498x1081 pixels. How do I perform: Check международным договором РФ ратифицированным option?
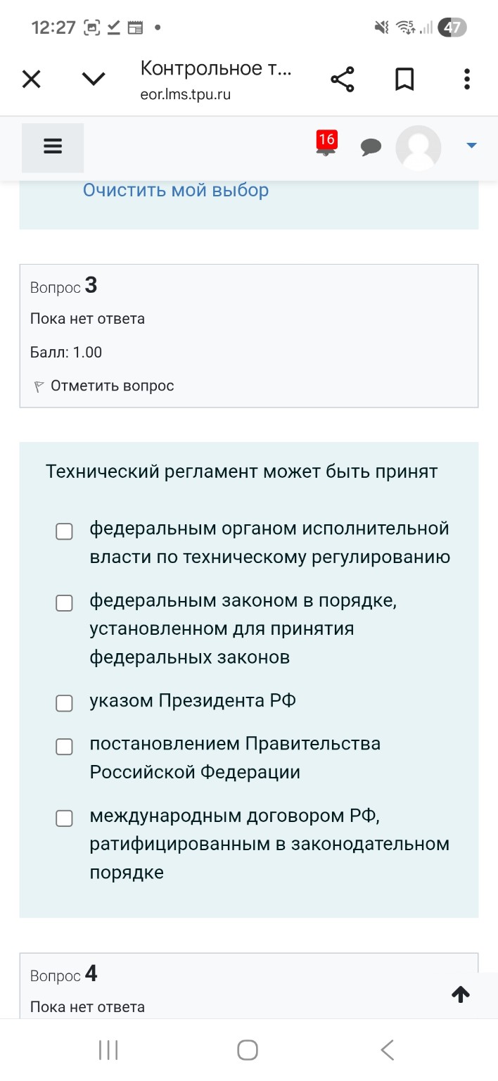(x=64, y=818)
